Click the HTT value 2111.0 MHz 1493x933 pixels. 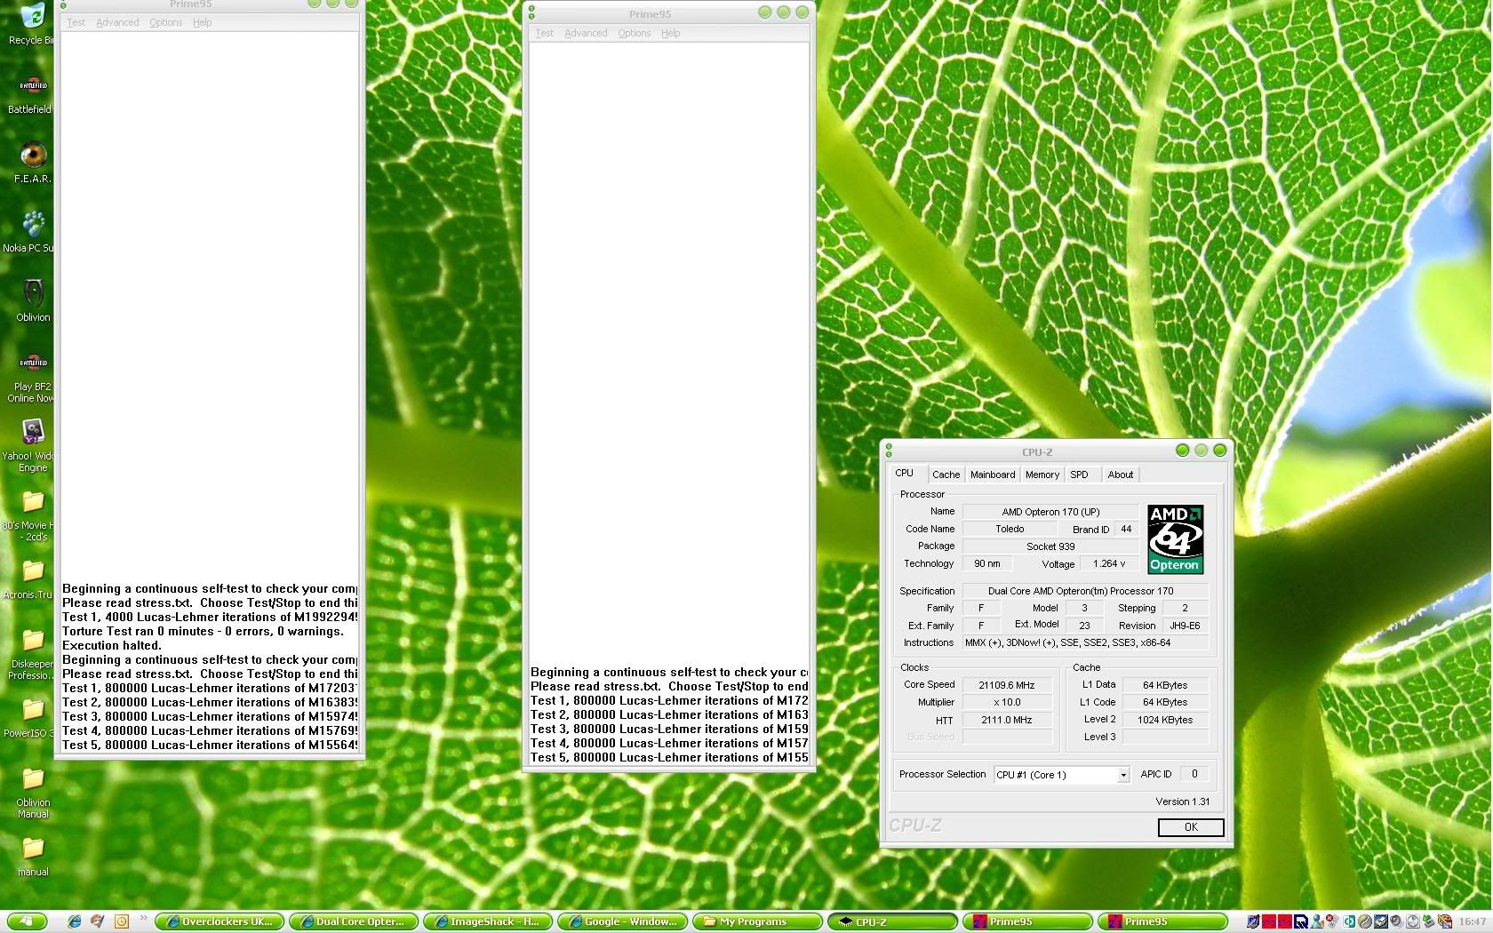1007,720
